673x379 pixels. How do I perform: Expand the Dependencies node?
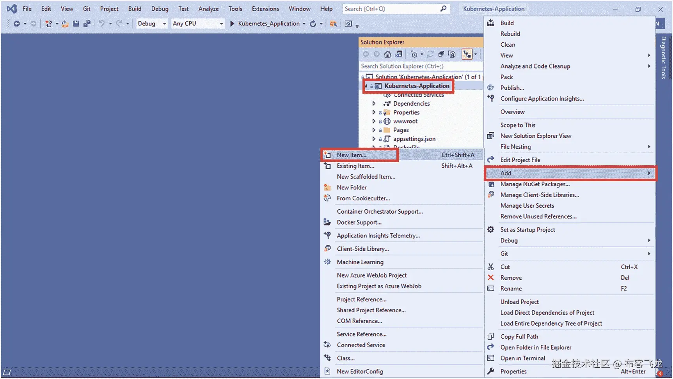pos(374,104)
